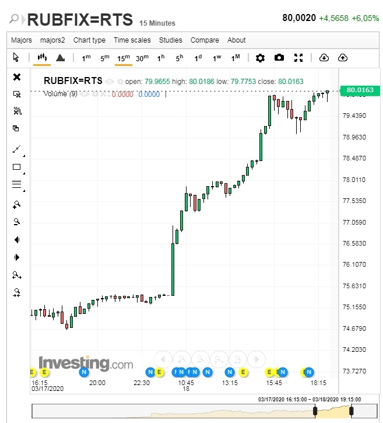Open the Chart type menu

pos(89,40)
